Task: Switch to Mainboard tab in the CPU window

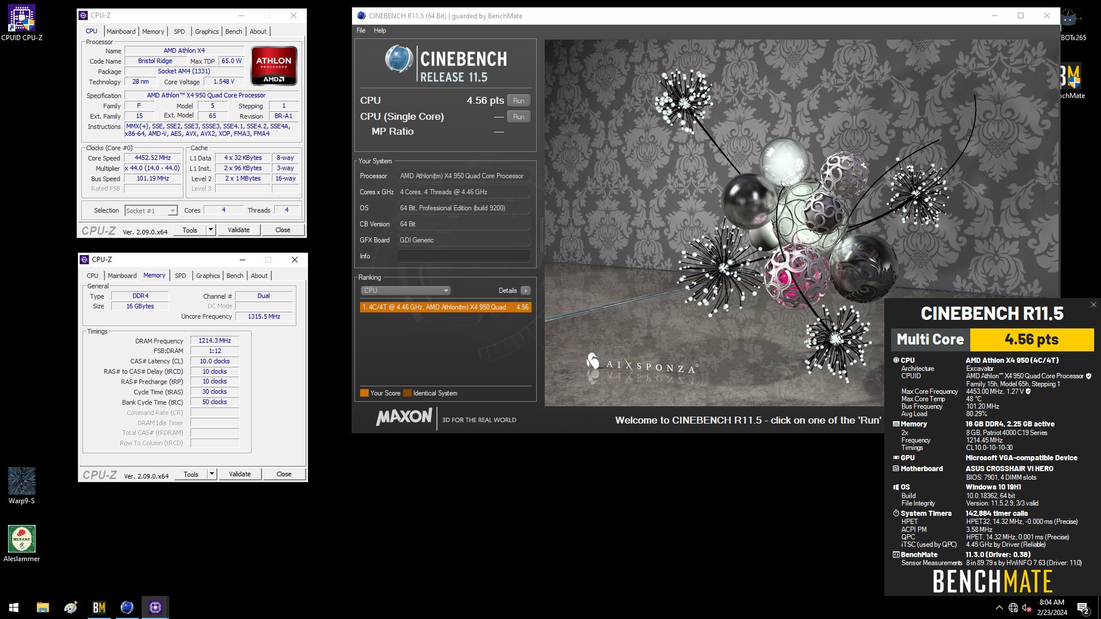Action: 121,32
